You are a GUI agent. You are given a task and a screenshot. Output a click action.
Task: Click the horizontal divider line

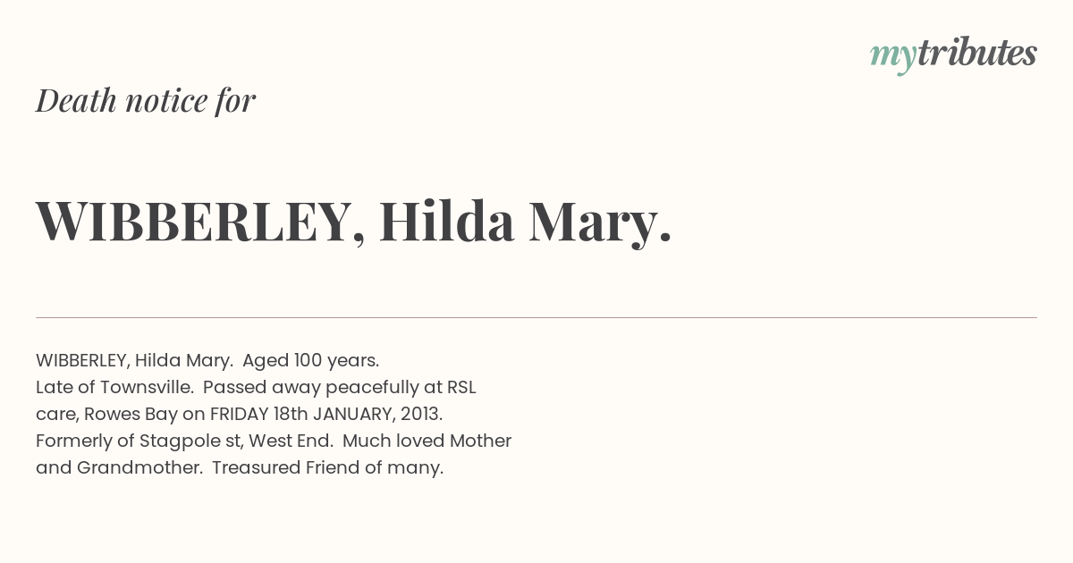(536, 317)
